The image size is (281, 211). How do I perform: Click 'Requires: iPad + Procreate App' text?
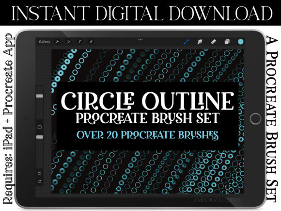(x=9, y=119)
